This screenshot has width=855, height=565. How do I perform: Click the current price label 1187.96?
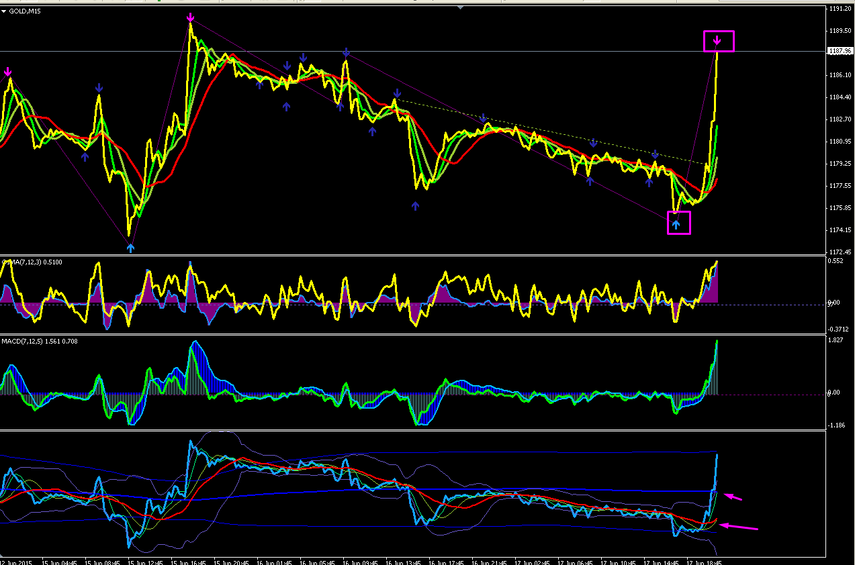coord(840,51)
